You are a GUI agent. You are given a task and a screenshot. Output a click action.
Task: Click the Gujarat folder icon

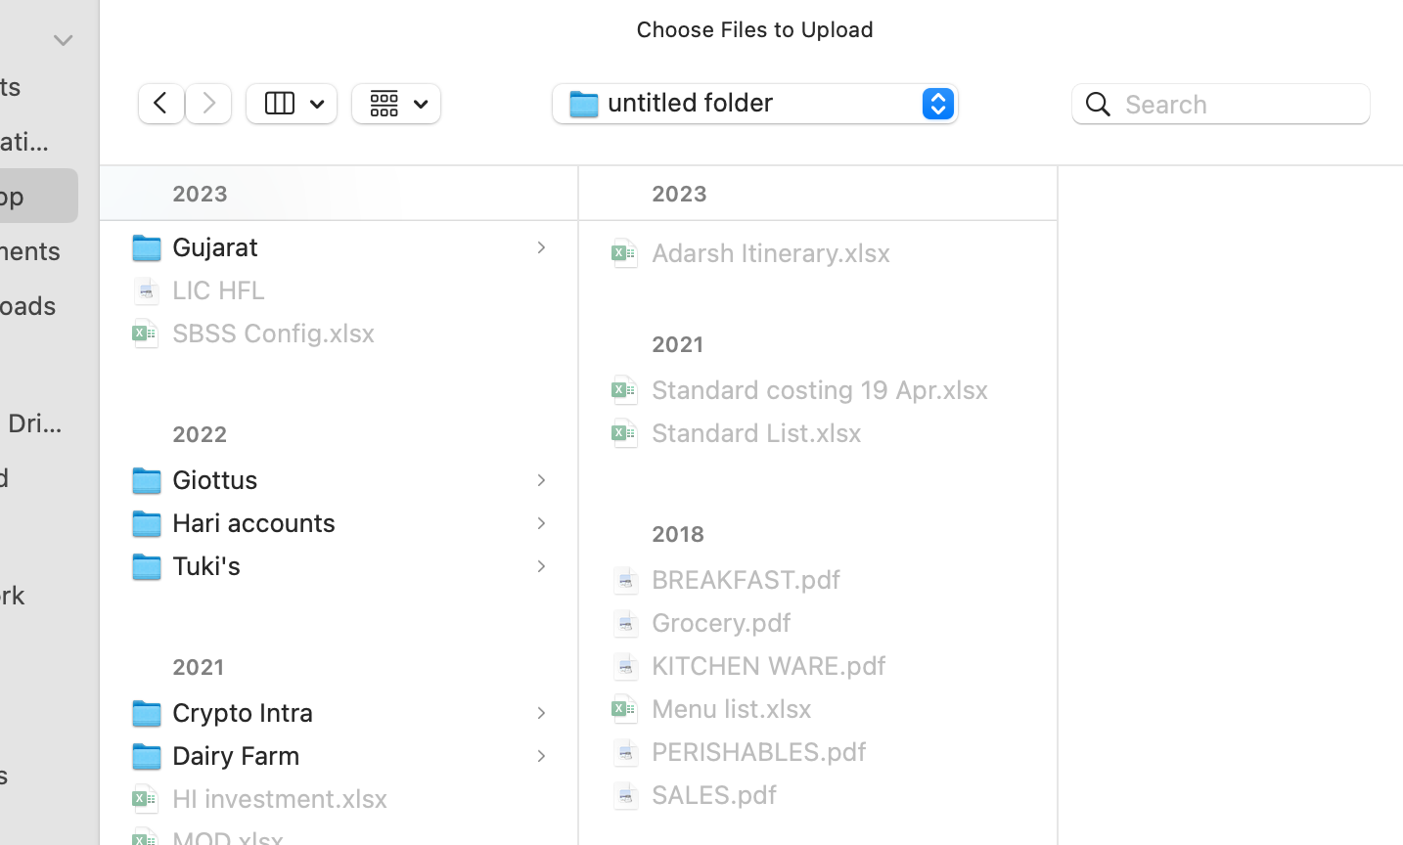[x=147, y=247]
